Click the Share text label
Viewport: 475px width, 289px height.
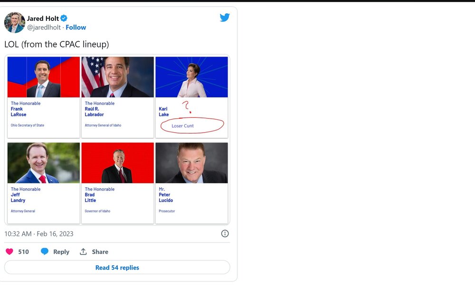100,252
